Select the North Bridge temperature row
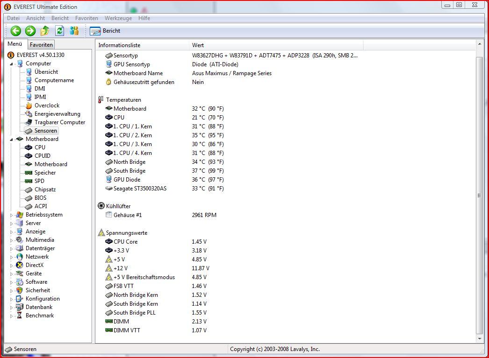 (165, 162)
